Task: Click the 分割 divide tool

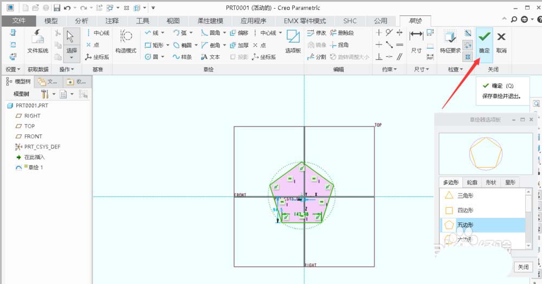Action: click(317, 57)
